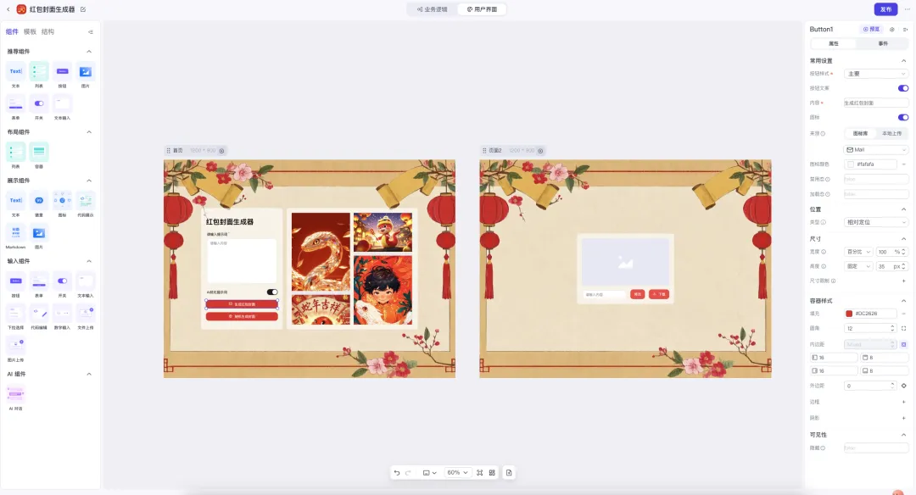Add the 列表 list component from 推荐组件

pyautogui.click(x=39, y=72)
